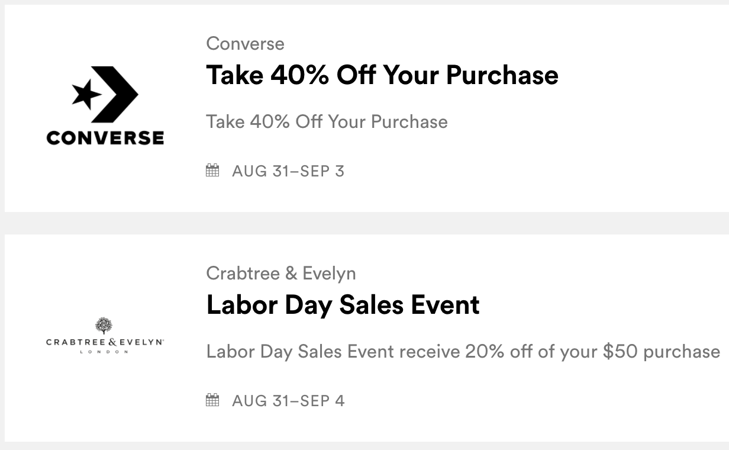Open the Labor Day Sales Event headline
Screen dimensions: 729x450
pos(343,305)
